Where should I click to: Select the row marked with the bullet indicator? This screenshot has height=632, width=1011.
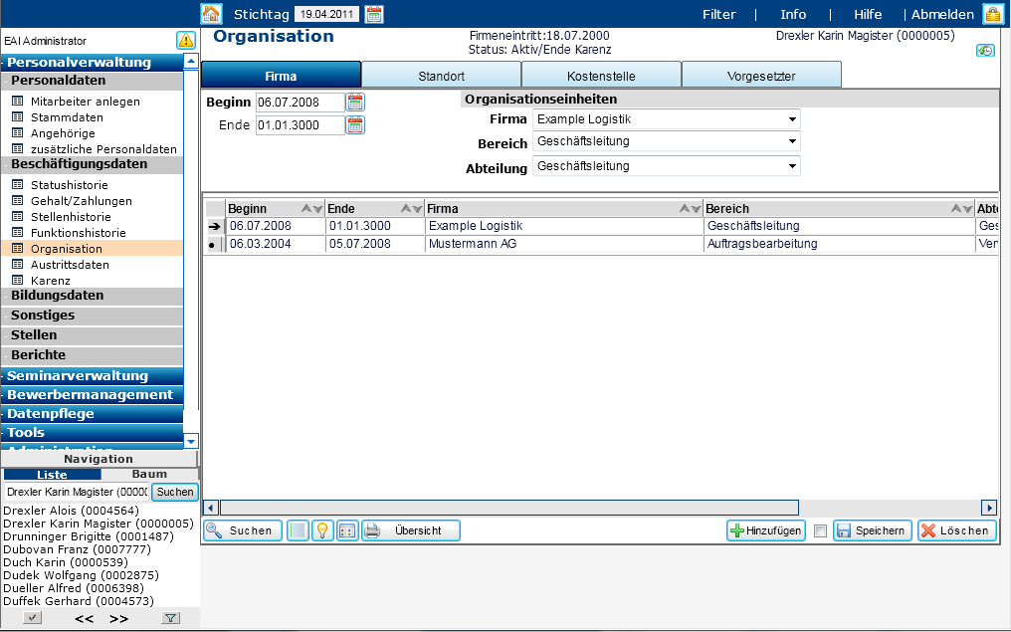click(x=215, y=245)
